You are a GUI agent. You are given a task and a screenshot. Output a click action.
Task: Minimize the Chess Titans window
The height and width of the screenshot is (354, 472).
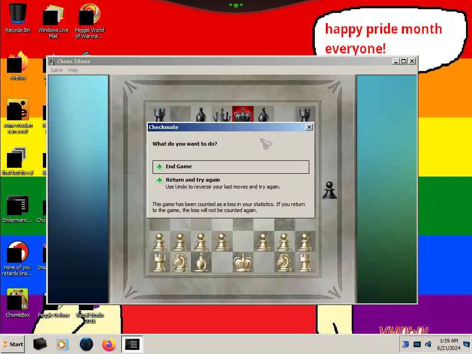tap(396, 61)
